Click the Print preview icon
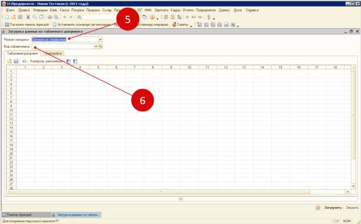The image size is (361, 224). click(x=56, y=17)
